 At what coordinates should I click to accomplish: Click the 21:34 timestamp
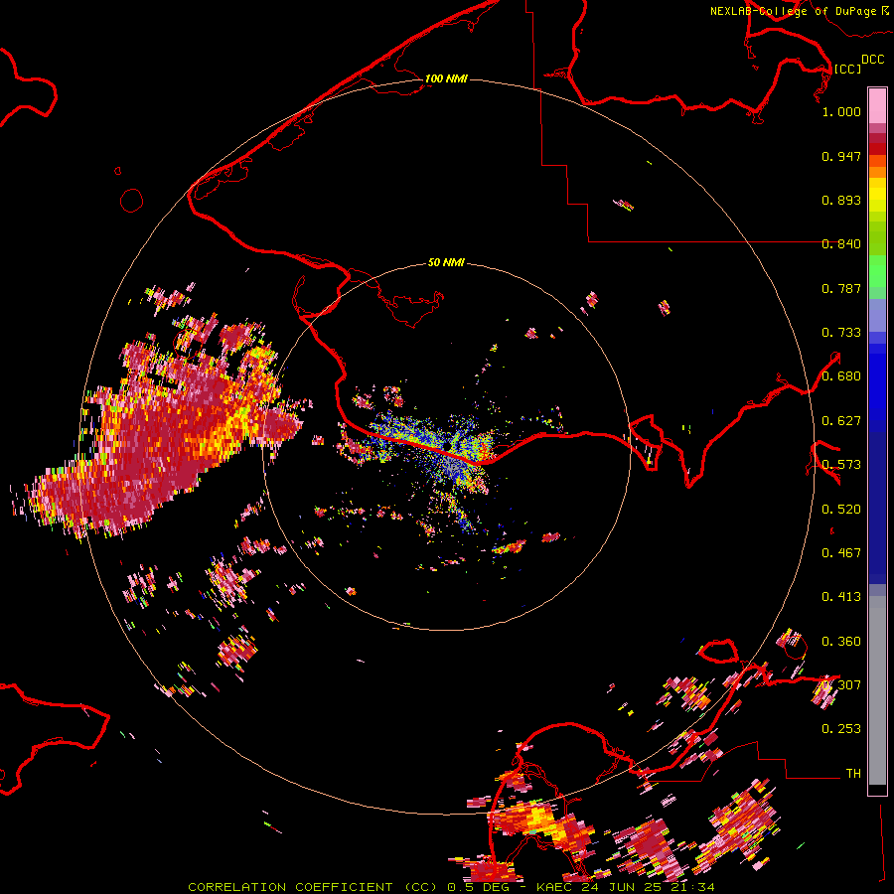point(692,887)
